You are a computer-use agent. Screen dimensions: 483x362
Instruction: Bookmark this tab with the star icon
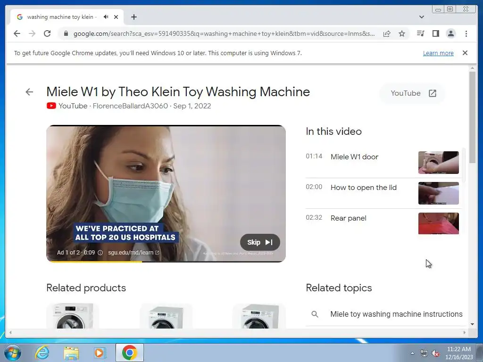402,33
